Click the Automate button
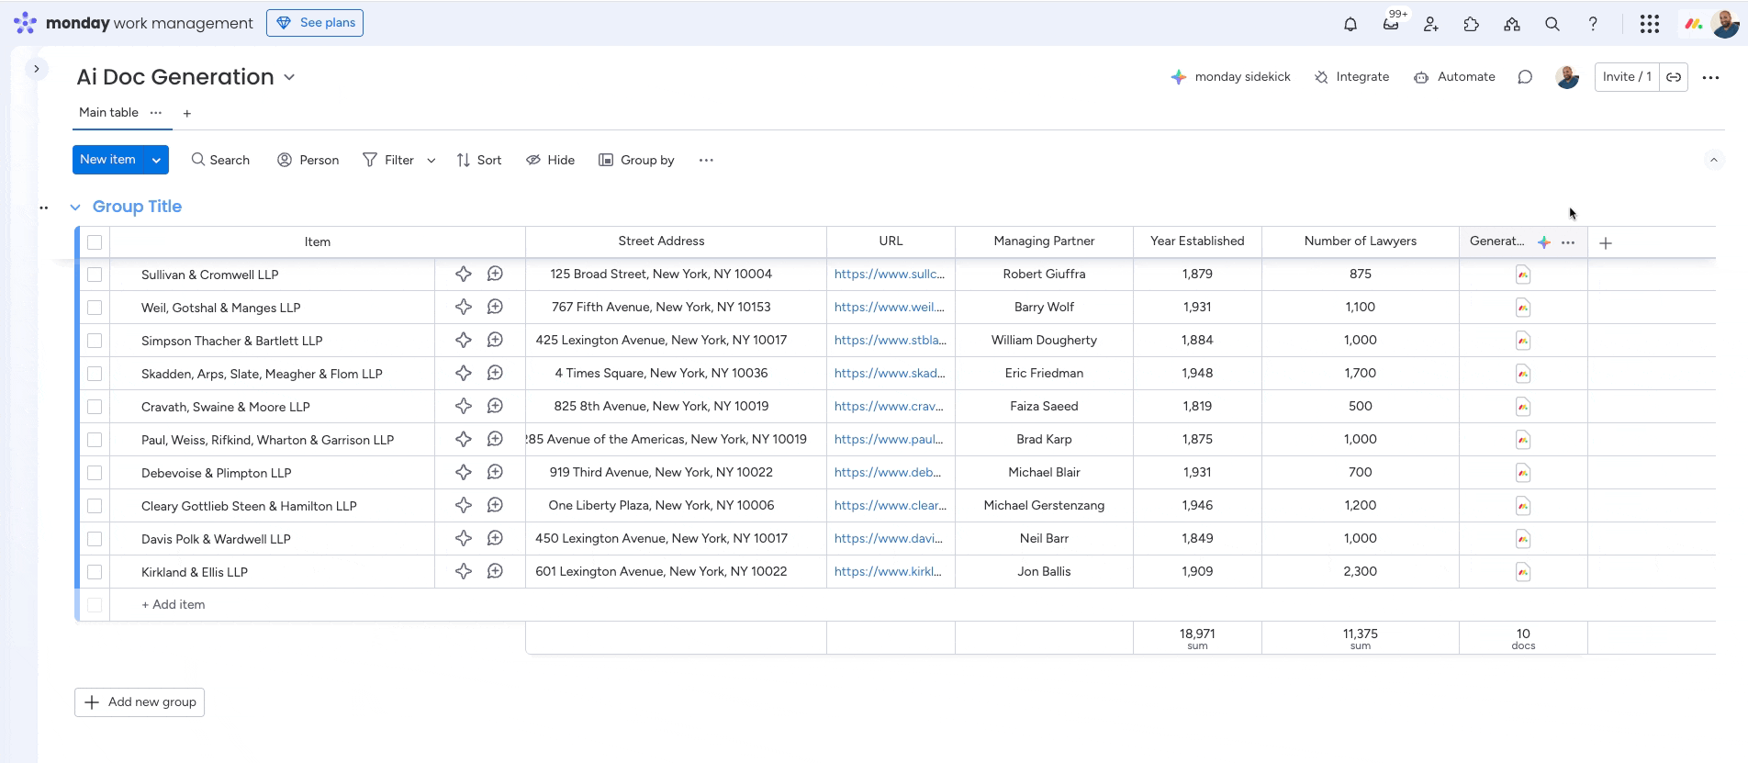This screenshot has height=763, width=1748. click(1454, 77)
